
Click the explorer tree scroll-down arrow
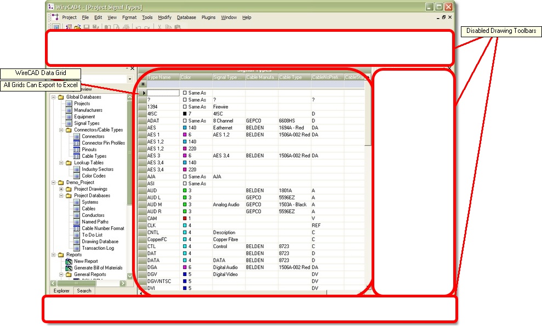(130, 276)
